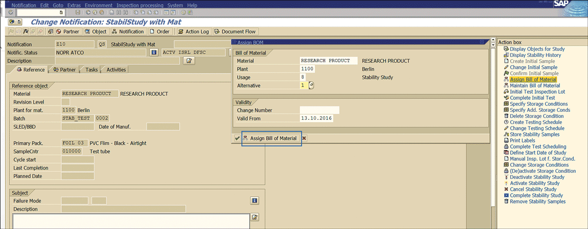Switch to the Partner tab
The image size is (588, 229).
tap(64, 70)
